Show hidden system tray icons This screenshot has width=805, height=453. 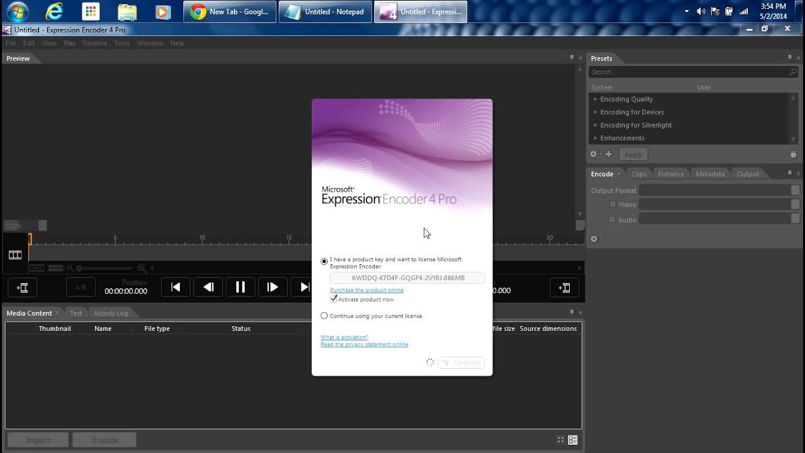coord(686,11)
